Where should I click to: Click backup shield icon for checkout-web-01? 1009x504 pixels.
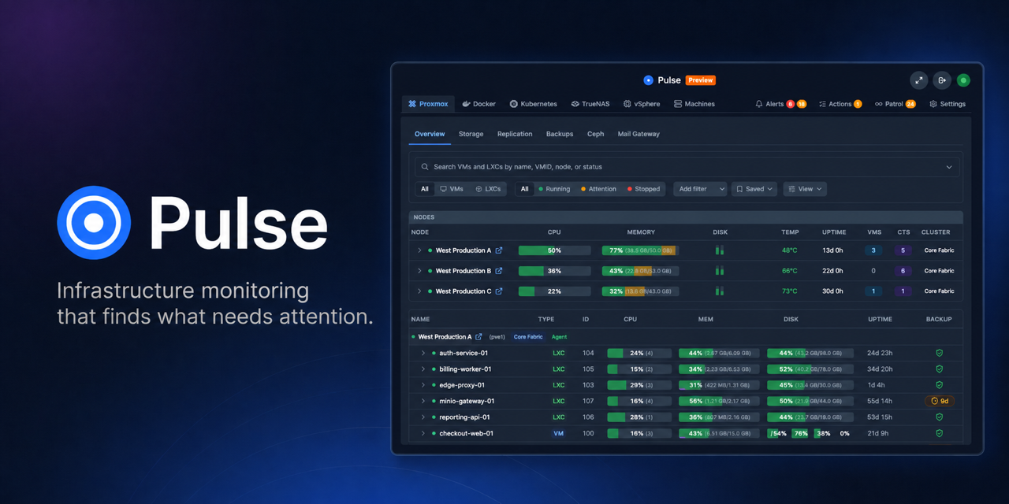click(x=939, y=433)
